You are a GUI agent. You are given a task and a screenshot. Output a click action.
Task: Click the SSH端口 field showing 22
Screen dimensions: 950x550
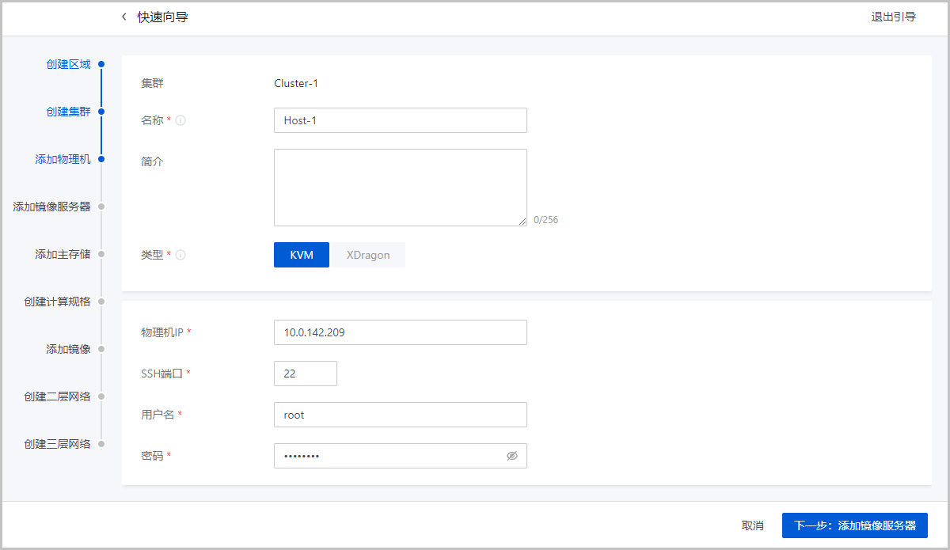pos(305,374)
